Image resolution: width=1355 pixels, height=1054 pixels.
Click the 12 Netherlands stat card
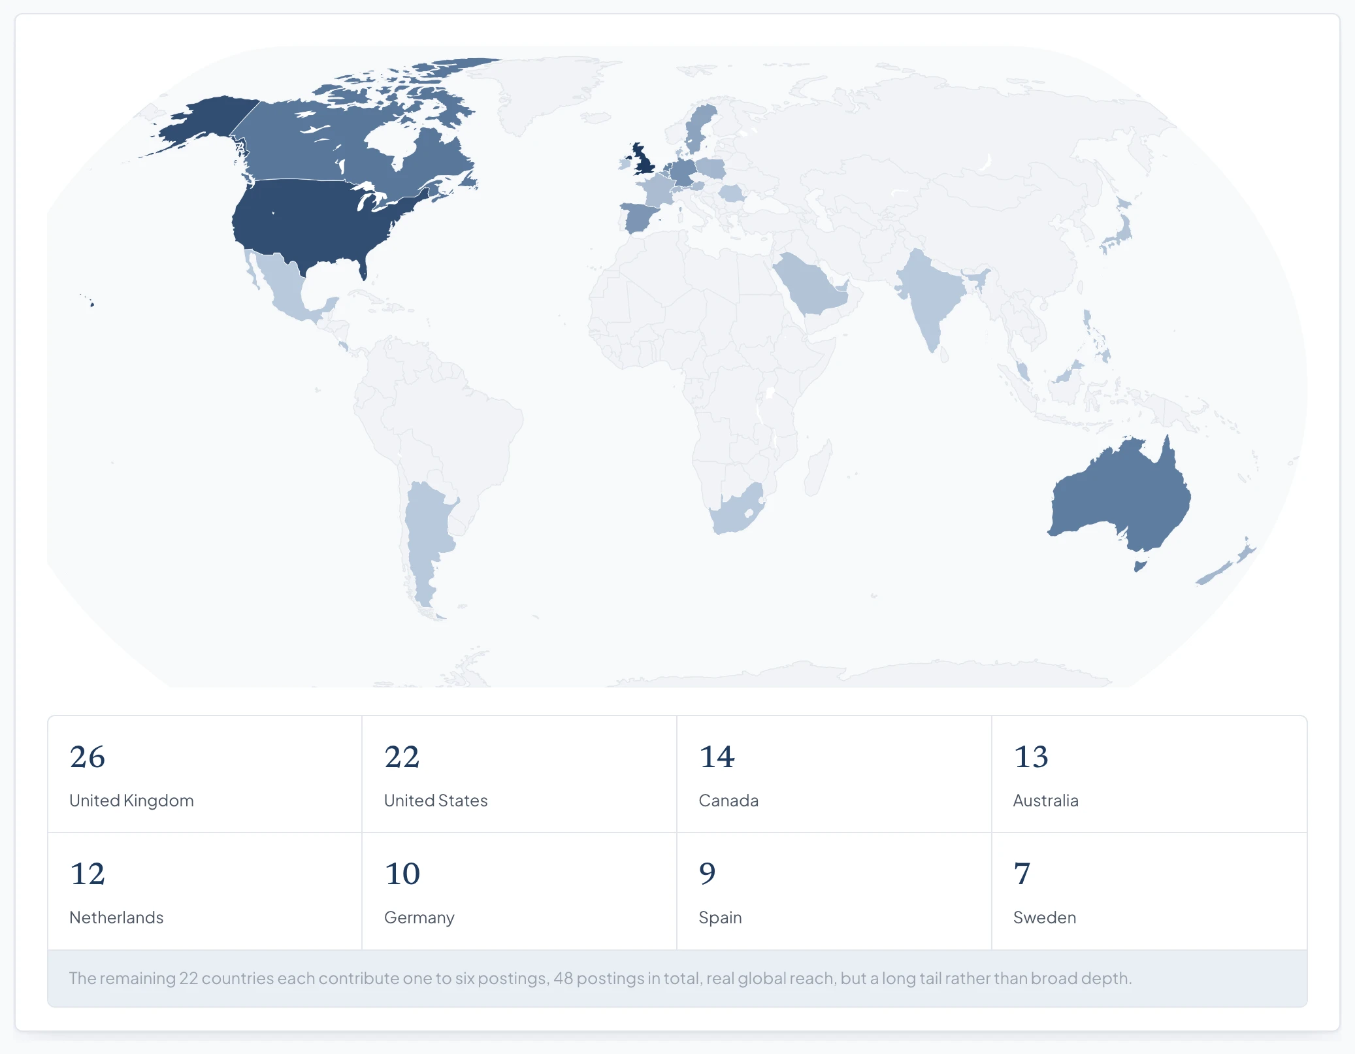point(205,891)
